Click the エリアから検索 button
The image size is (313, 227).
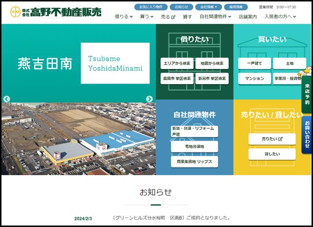point(177,63)
